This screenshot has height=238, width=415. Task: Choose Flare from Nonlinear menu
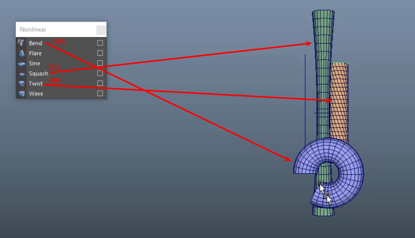tap(35, 53)
